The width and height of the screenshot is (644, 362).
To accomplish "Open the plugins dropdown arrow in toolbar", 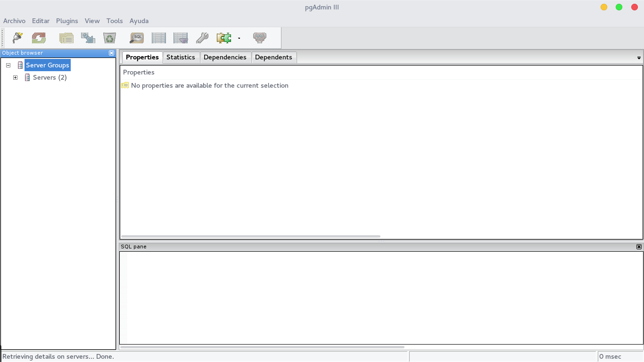I will (239, 38).
